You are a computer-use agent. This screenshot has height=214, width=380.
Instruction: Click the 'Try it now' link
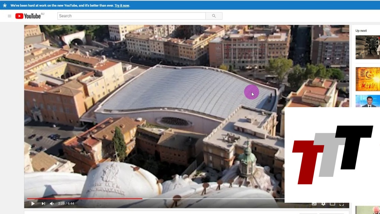pyautogui.click(x=122, y=5)
